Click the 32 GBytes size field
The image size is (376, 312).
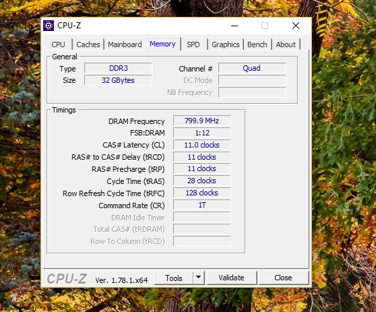(x=118, y=80)
